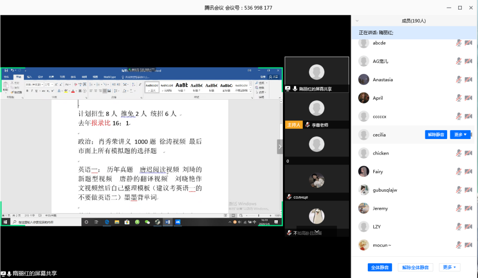The image size is (478, 278).
Task: Click LZY's muted microphone icon
Action: [x=459, y=227]
